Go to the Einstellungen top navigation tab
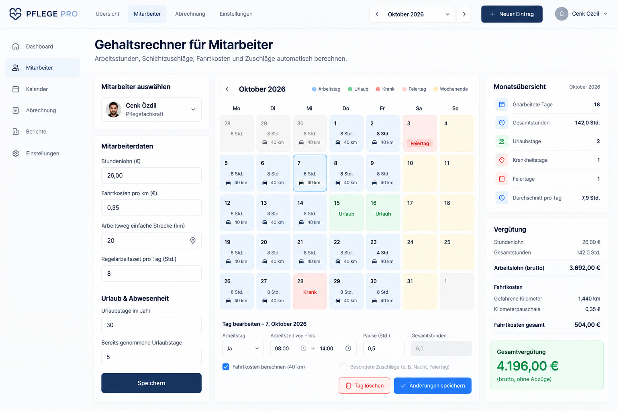 [236, 14]
